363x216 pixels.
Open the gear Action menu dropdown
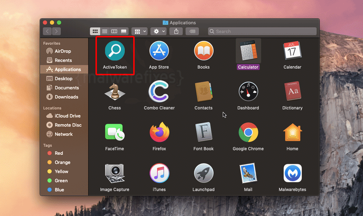(159, 31)
